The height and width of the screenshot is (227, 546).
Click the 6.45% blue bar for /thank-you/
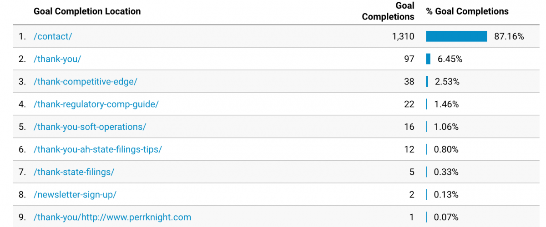pos(428,59)
